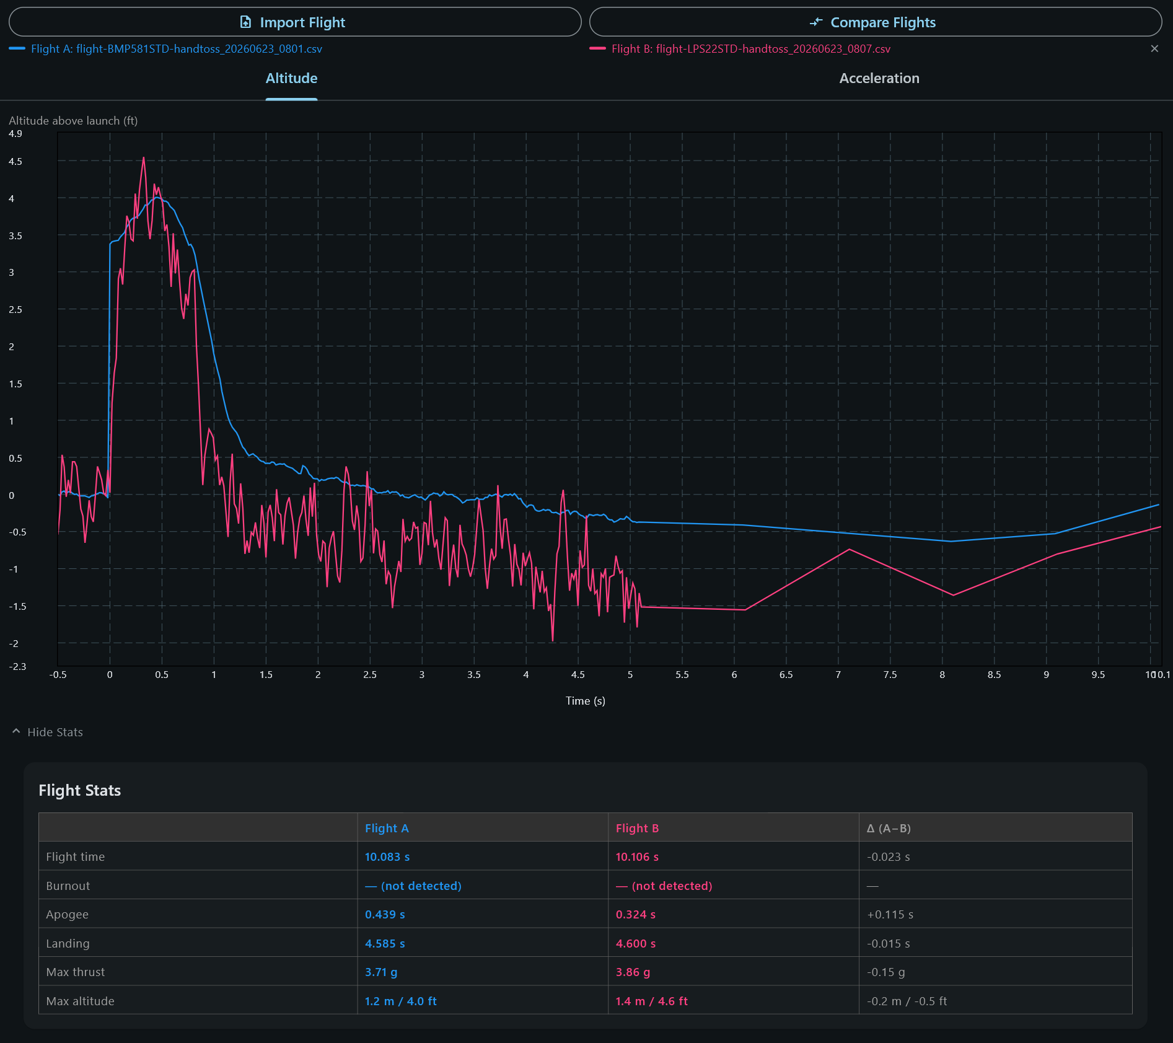The image size is (1173, 1043).
Task: Click the Δ (A−B) column header
Action: [x=889, y=828]
